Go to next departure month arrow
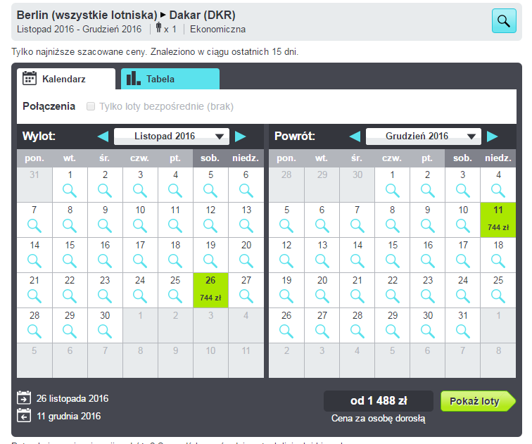532x444 pixels. point(240,137)
